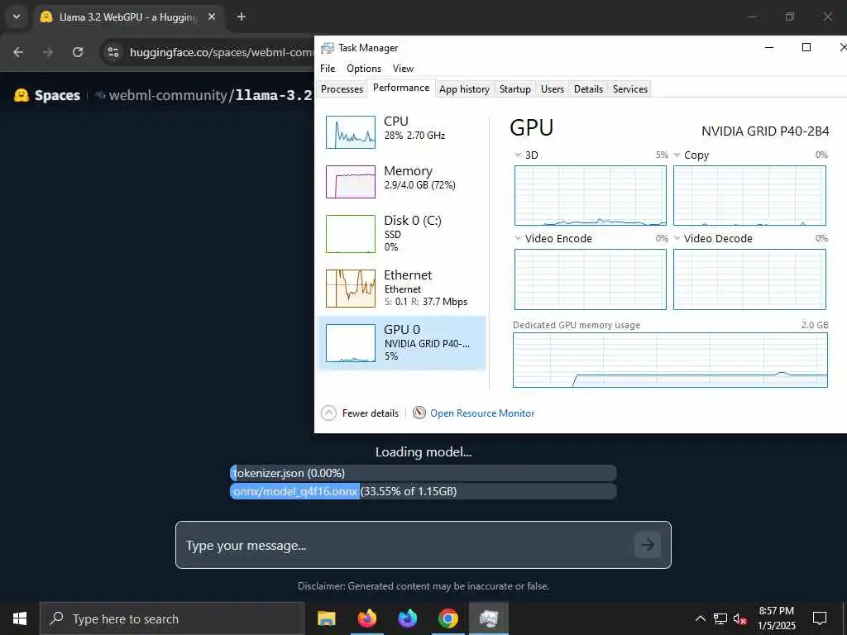Open File Explorer from the taskbar
The width and height of the screenshot is (847, 635).
(x=326, y=618)
